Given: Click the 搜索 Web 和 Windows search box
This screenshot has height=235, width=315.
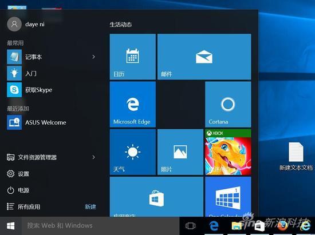Looking at the screenshot, I should tap(100, 226).
